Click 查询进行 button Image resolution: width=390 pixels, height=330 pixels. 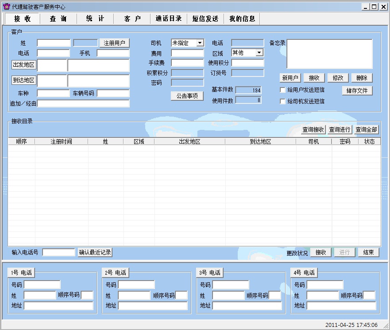coord(340,129)
